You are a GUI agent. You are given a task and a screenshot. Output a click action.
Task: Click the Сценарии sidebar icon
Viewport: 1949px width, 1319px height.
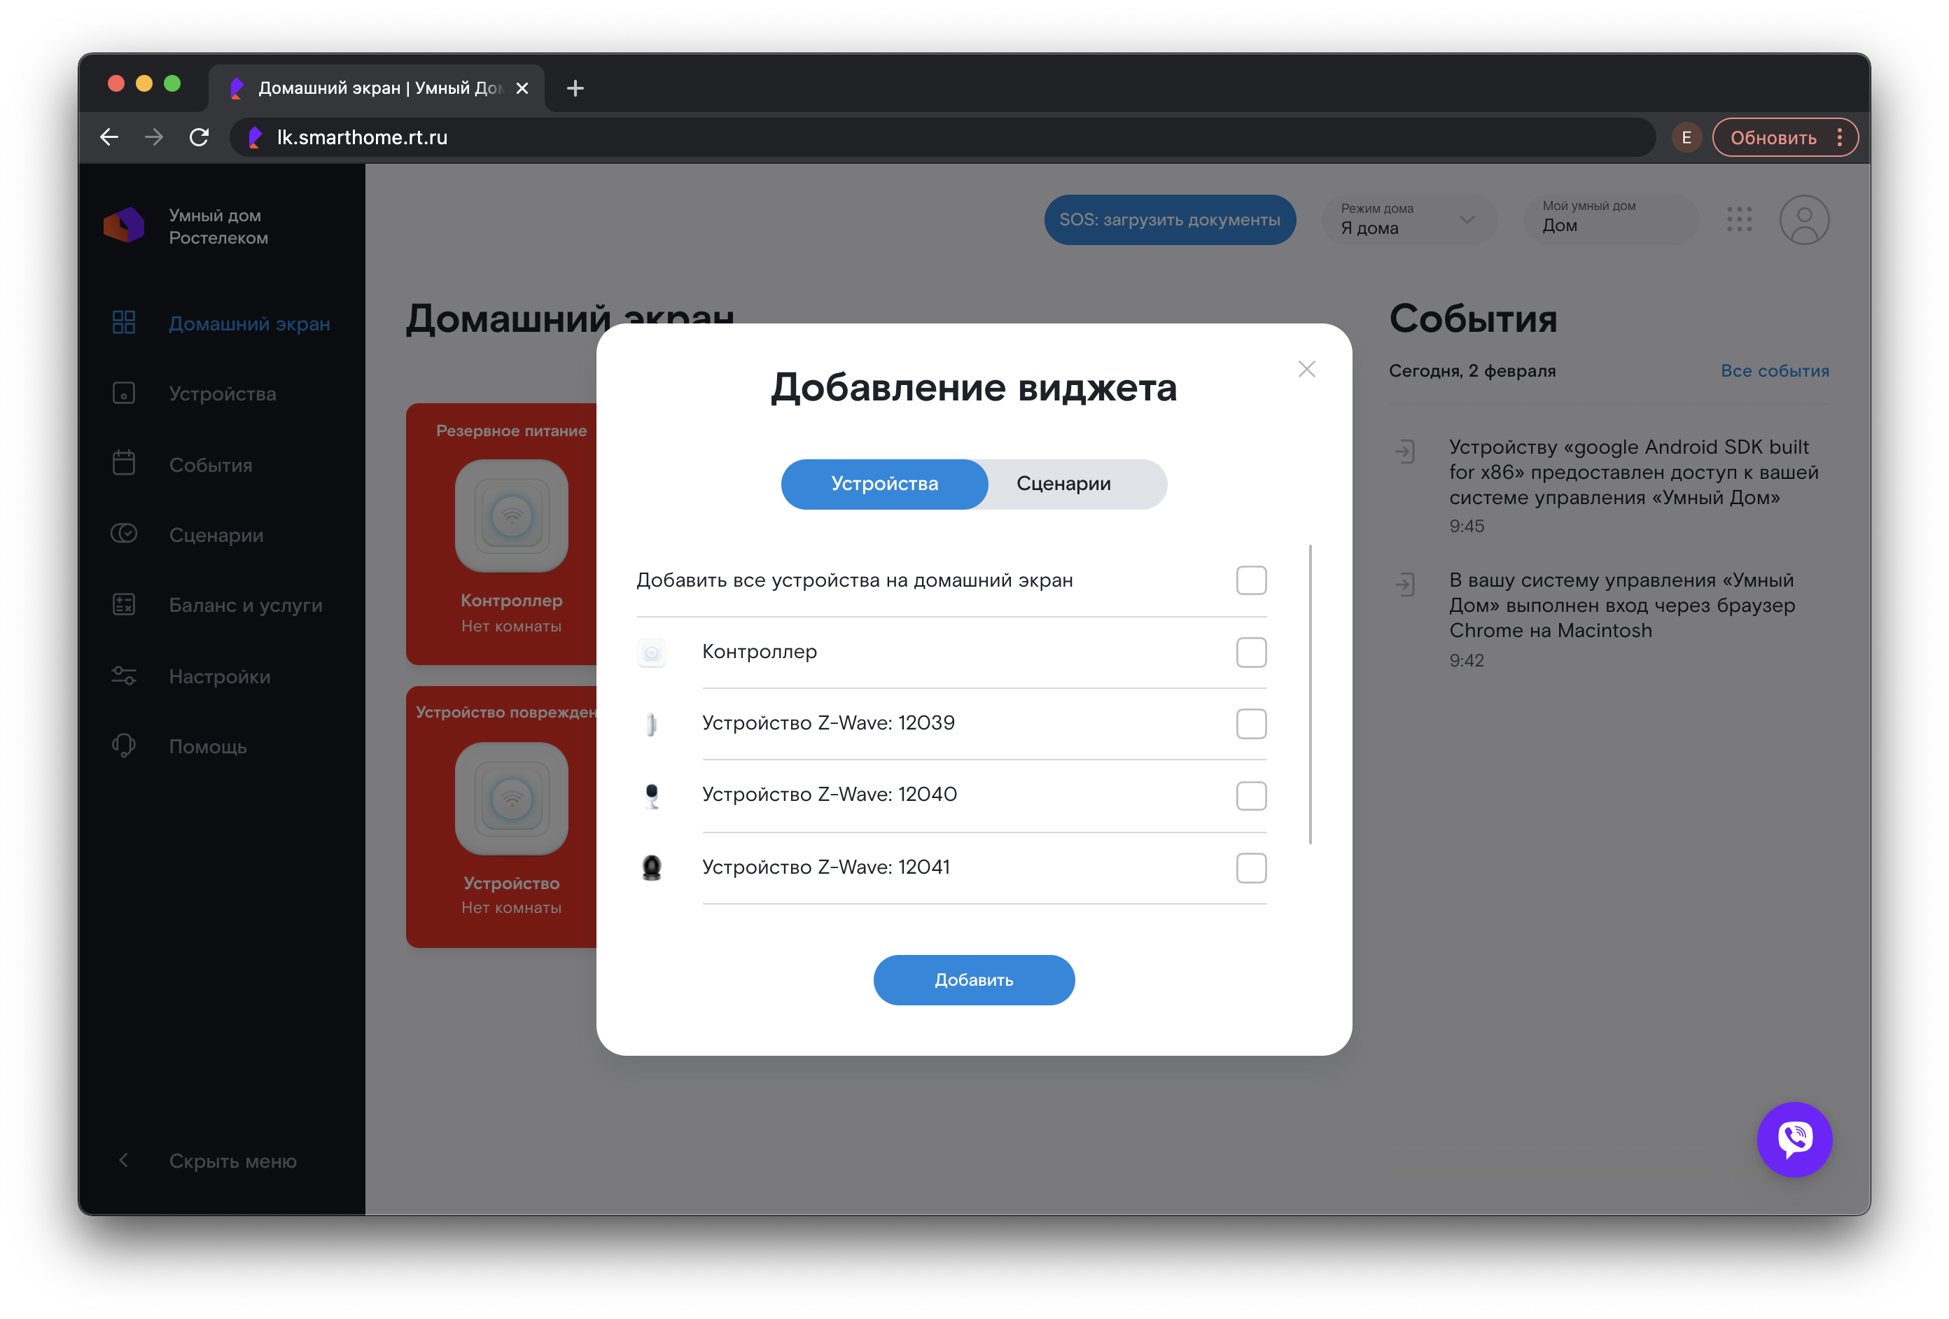(x=124, y=534)
